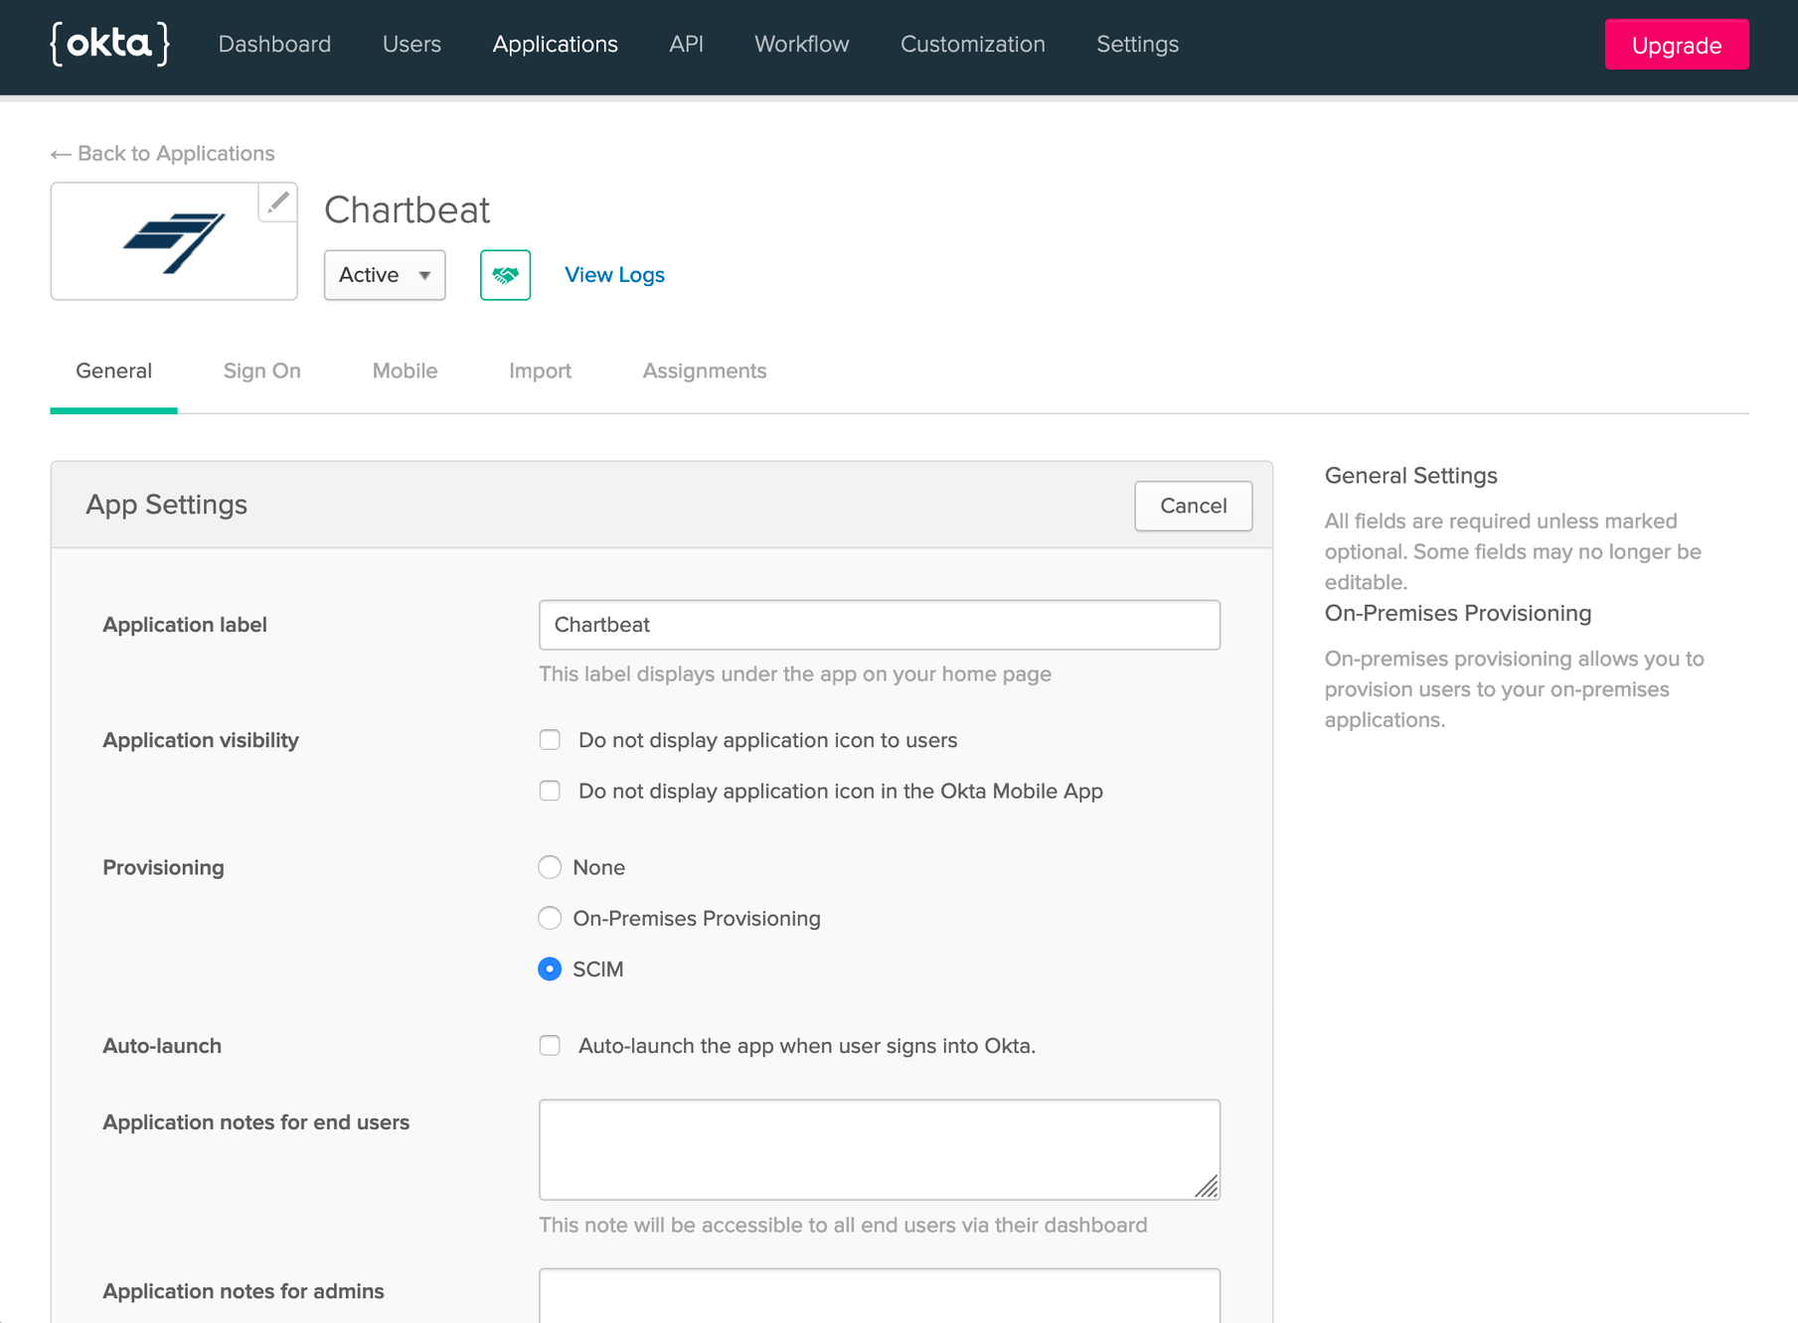Open the Applications menu
The height and width of the screenshot is (1323, 1798).
556,45
